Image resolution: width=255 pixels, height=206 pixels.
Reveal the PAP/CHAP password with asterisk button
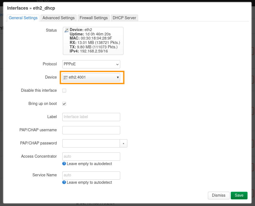coord(124,143)
